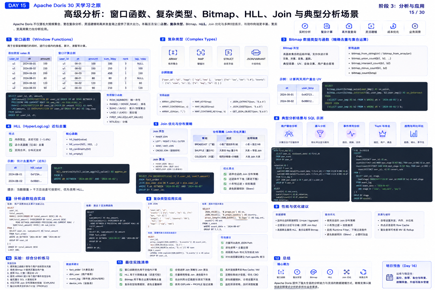This screenshot has height=290, width=435.
Task: Toggle the HLL 用于大规模去重 checkmark
Action: pos(121,275)
